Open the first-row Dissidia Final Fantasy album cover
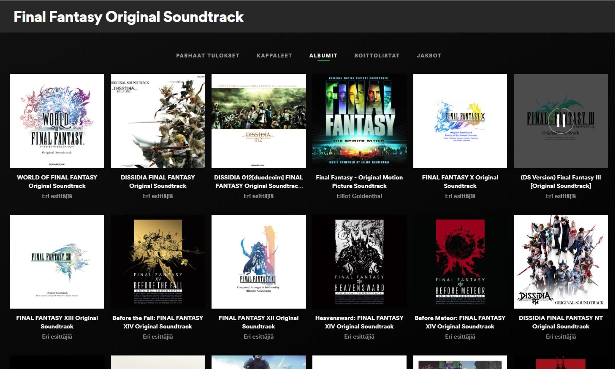Image resolution: width=615 pixels, height=369 pixels. (158, 121)
